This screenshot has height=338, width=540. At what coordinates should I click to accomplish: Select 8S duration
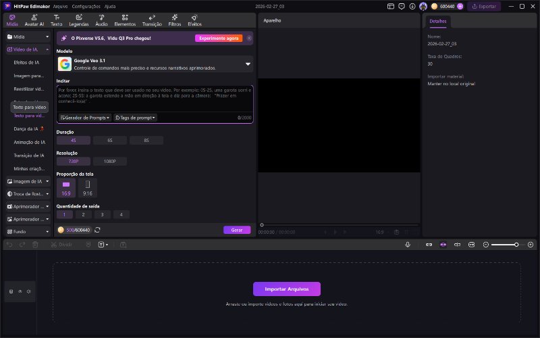[146, 141]
